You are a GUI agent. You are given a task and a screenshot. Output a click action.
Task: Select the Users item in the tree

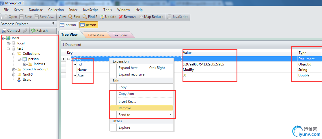27,80
